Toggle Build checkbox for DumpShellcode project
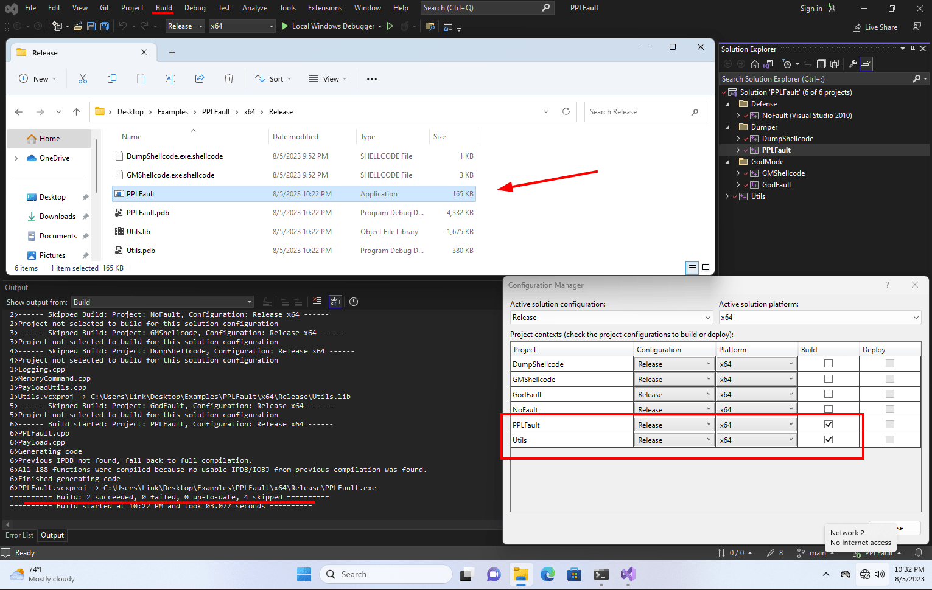This screenshot has height=590, width=932. point(829,364)
